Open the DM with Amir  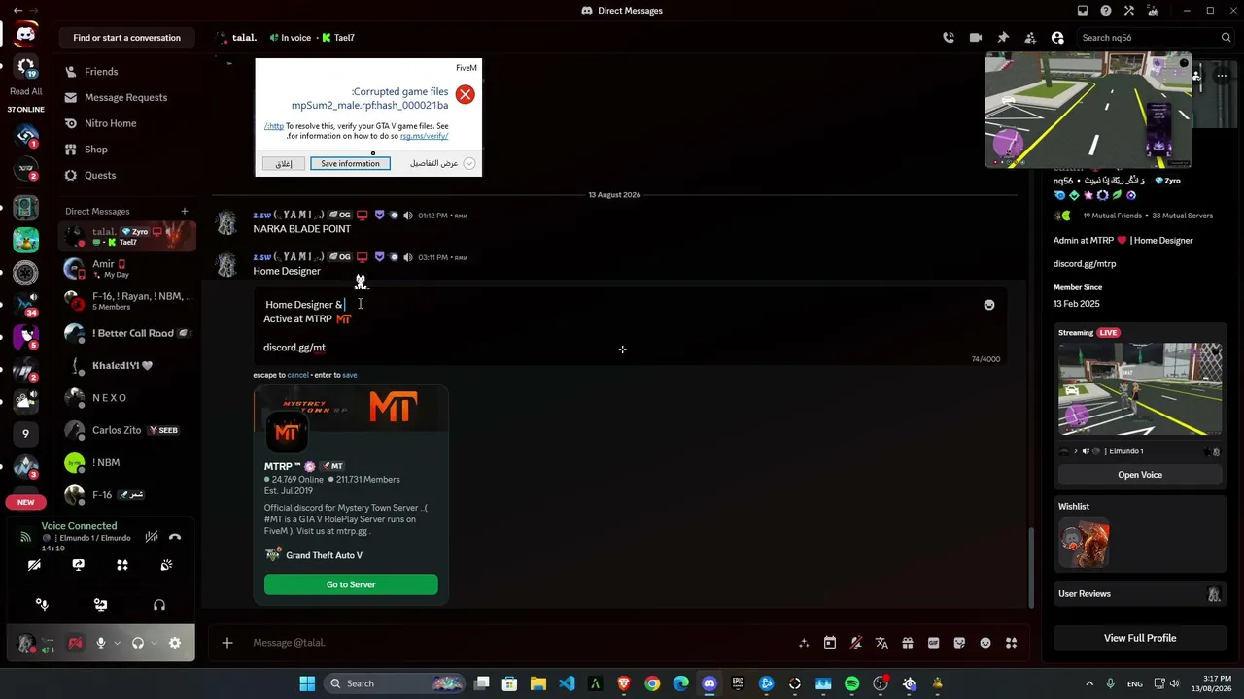coord(127,268)
